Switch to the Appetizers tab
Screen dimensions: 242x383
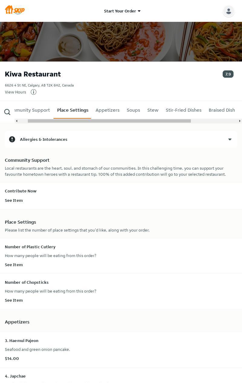[x=107, y=110]
